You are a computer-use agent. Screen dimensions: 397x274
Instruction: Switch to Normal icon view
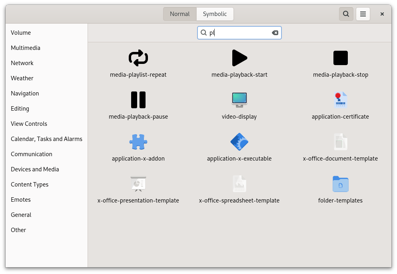[x=180, y=14]
